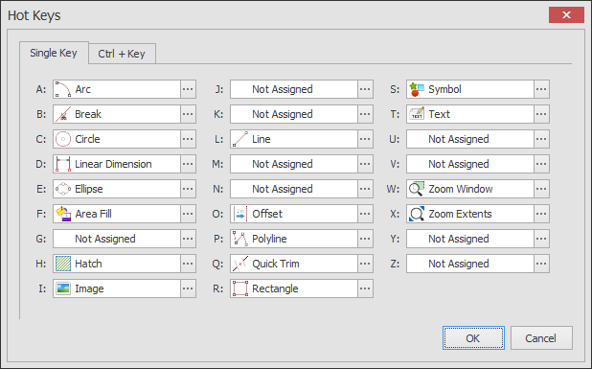Confirm hot keys with the OK button
The image size is (592, 369).
pyautogui.click(x=473, y=338)
